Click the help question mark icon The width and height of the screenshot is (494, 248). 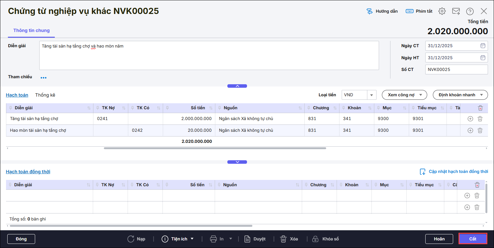click(x=470, y=11)
